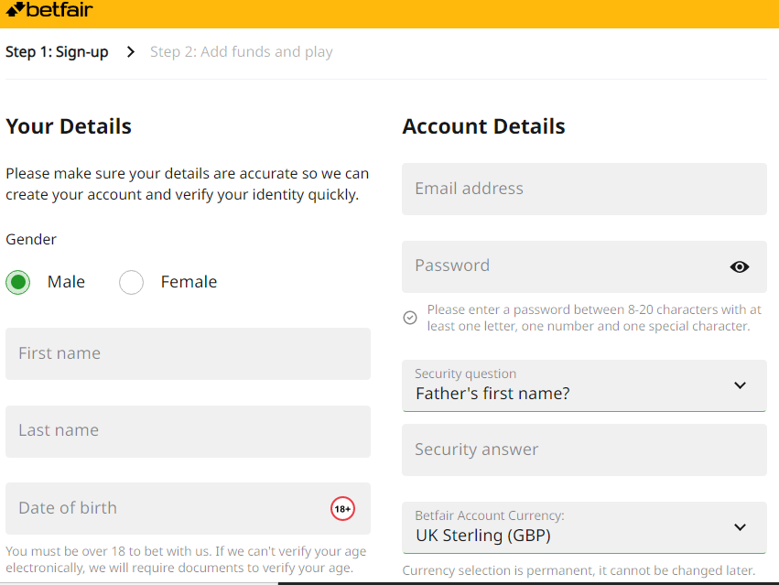This screenshot has height=585, width=779.
Task: Expand the Betfair Account Currency dropdown
Action: click(584, 527)
